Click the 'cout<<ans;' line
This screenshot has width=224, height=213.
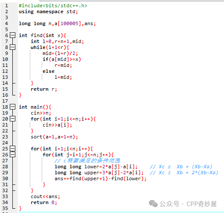click(45, 196)
